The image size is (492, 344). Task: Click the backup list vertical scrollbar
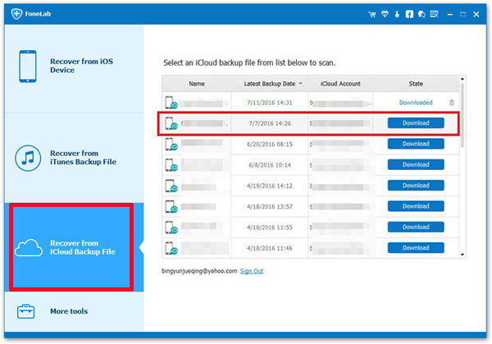pos(462,115)
